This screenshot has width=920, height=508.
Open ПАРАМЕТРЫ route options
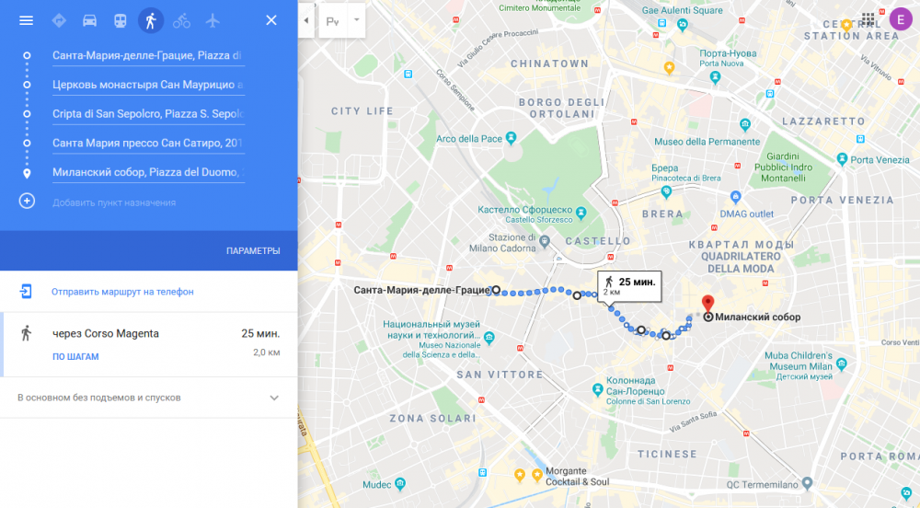253,251
